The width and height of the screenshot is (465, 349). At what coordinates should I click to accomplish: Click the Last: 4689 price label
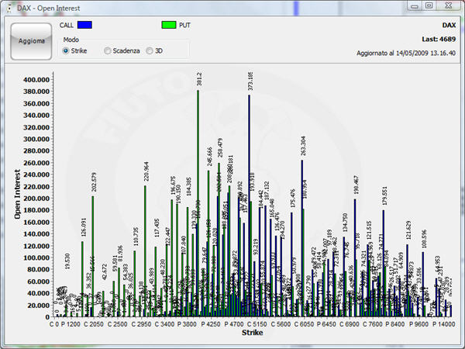[440, 37]
